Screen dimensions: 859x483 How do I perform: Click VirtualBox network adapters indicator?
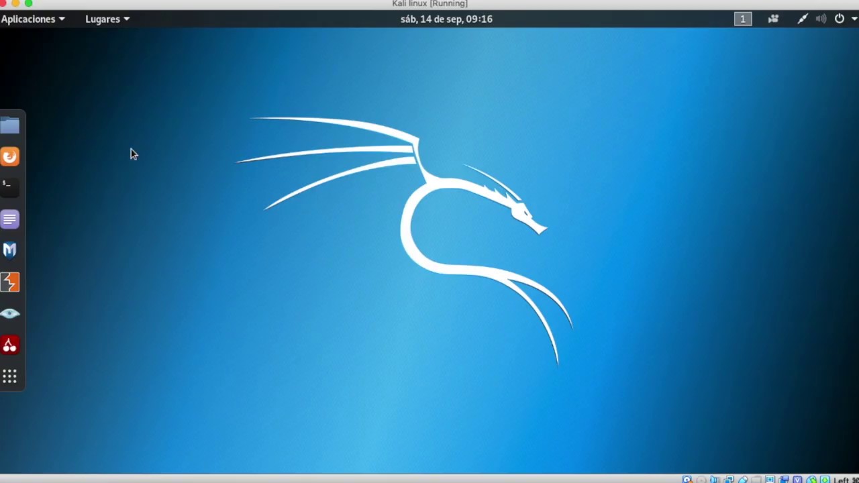[x=729, y=479]
